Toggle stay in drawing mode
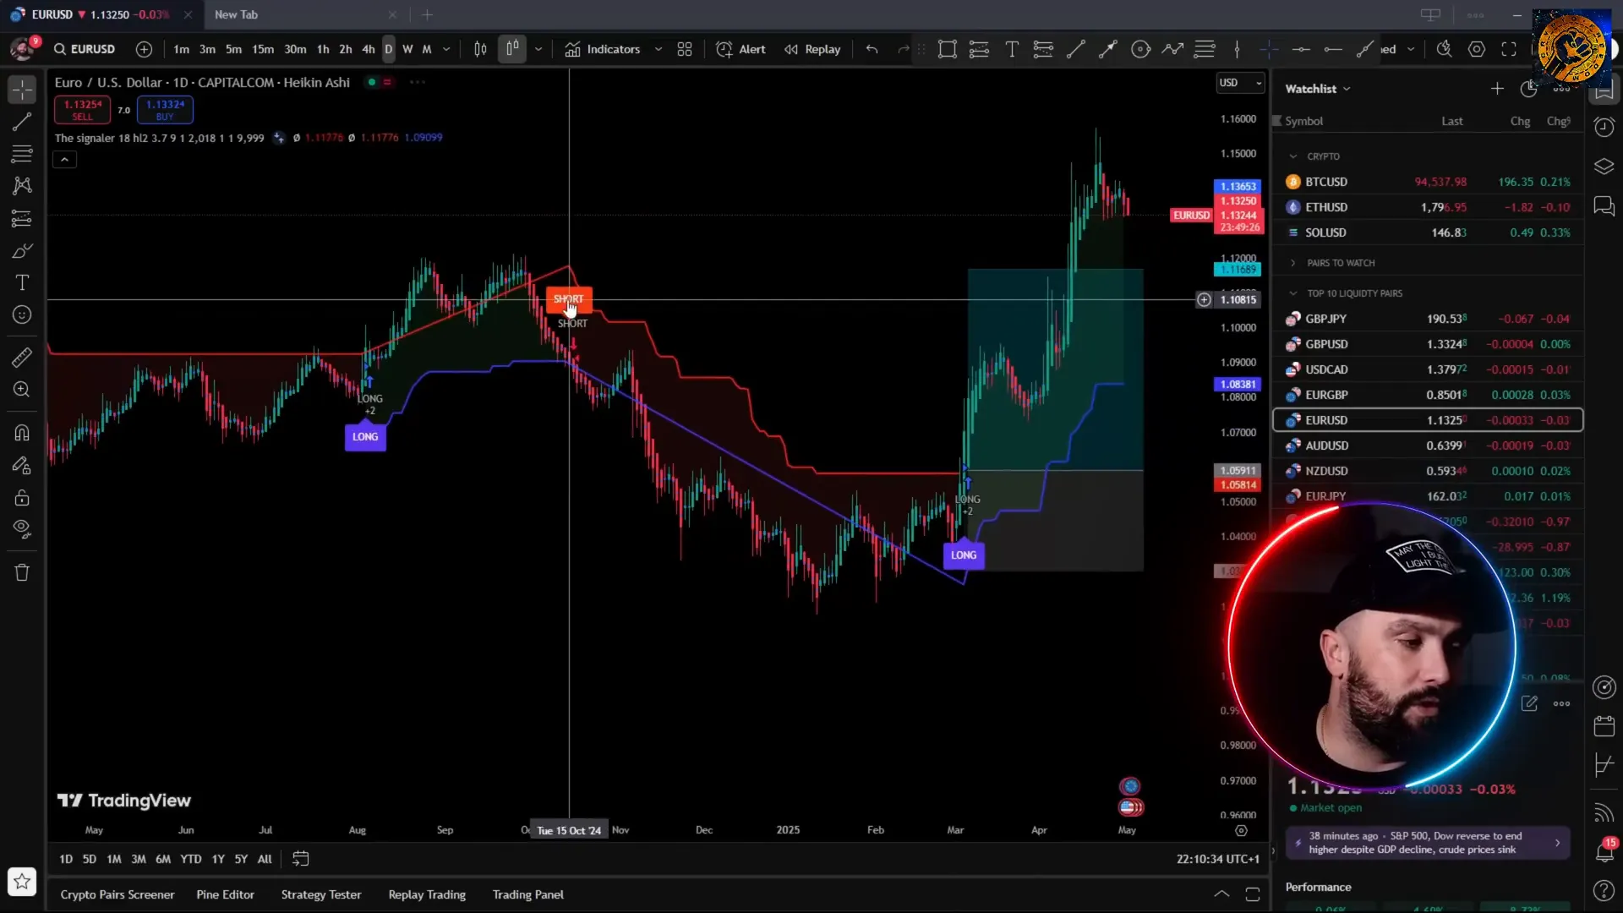The image size is (1623, 913). [x=22, y=465]
